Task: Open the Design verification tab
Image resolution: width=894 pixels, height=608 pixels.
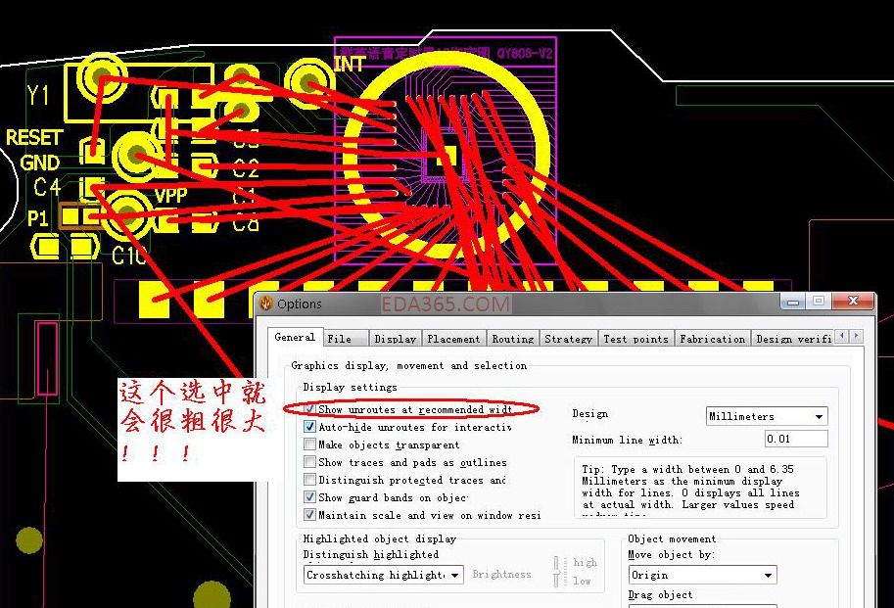Action: (x=793, y=339)
